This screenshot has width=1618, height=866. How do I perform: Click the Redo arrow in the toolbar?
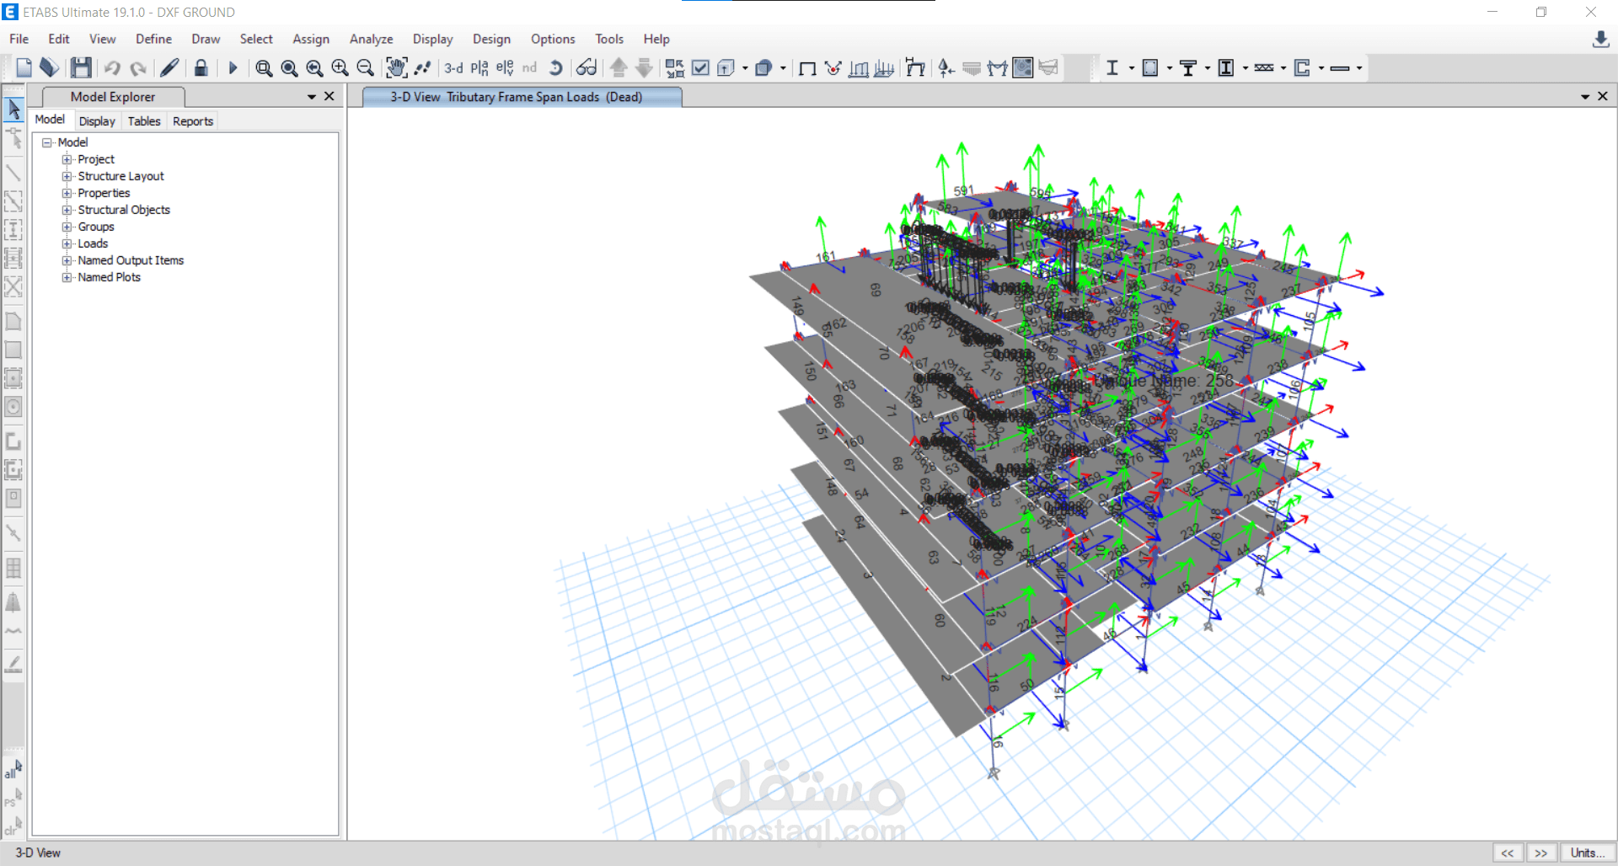[138, 68]
